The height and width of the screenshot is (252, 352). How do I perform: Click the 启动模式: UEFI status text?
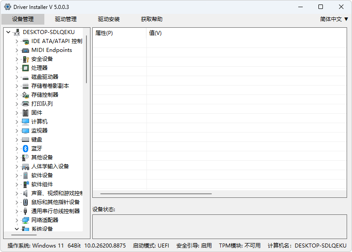tap(151, 246)
